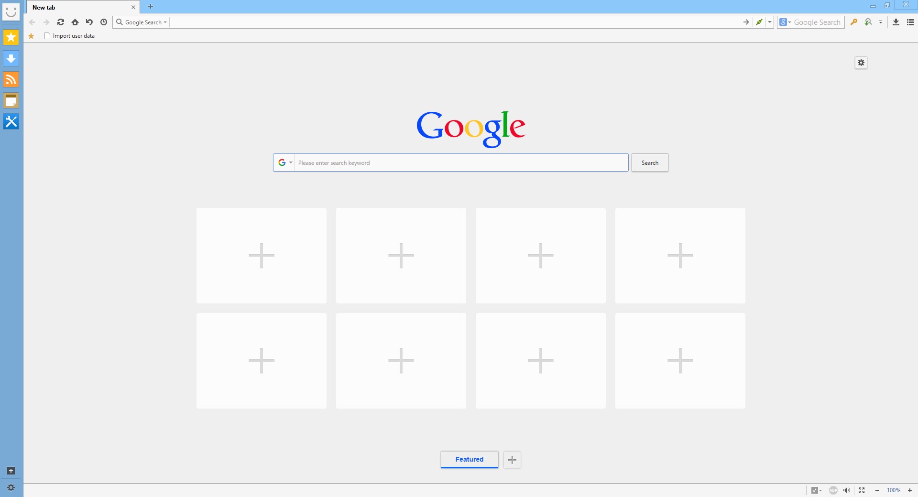918x497 pixels.
Task: Click the magnifier with green arrow toolbar icon
Action: coord(868,22)
